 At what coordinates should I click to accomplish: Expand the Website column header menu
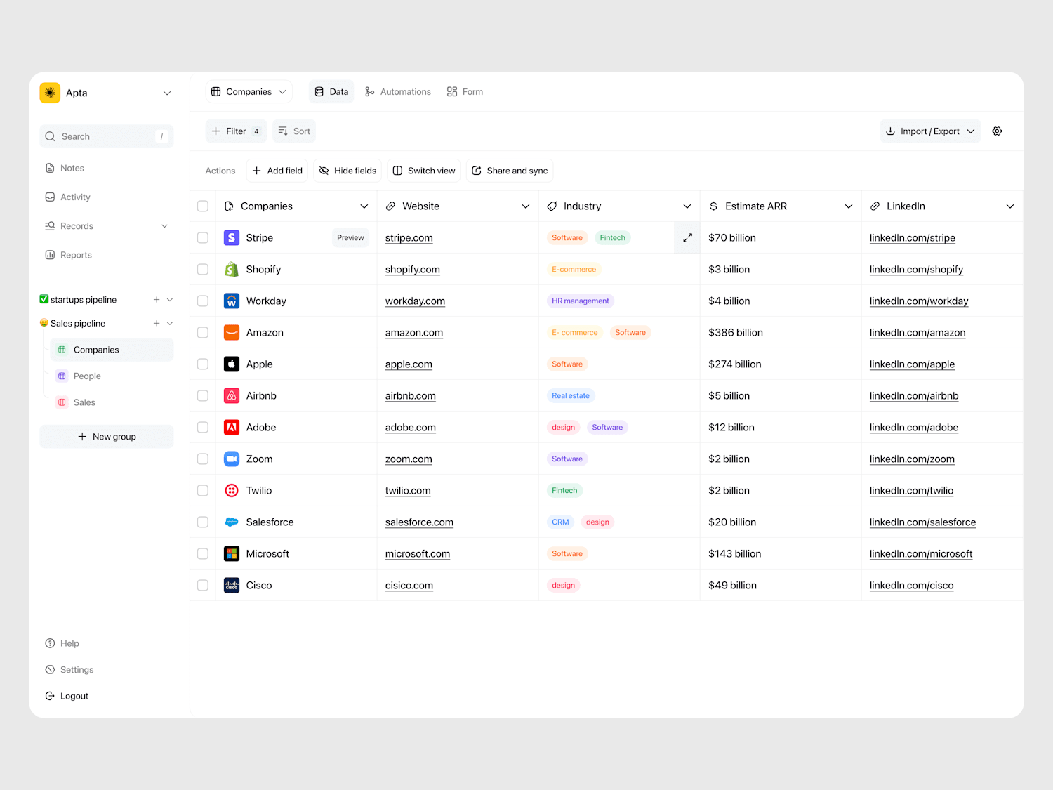click(526, 206)
